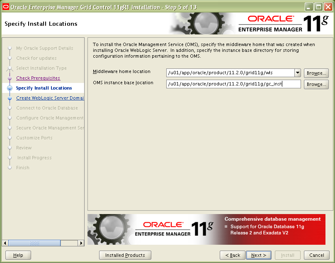Open the Installed Products dialog

point(125,255)
